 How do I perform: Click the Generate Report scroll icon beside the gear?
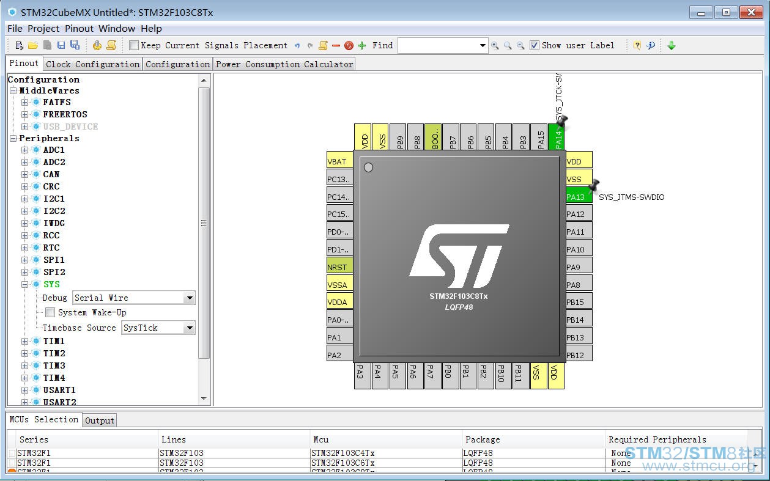(x=111, y=45)
